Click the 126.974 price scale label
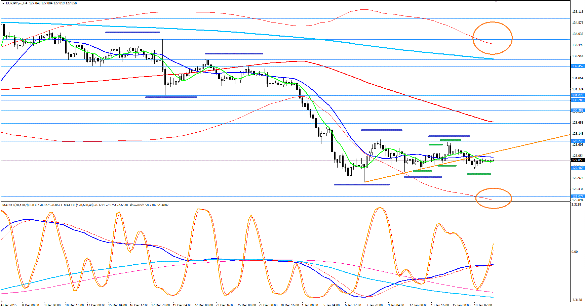Screen dimensions: 585x308 578,178
